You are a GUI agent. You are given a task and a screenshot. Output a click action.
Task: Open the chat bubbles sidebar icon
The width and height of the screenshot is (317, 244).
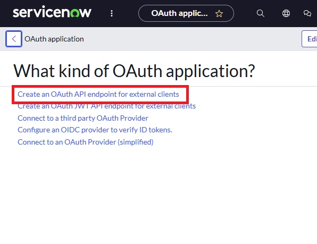click(307, 13)
